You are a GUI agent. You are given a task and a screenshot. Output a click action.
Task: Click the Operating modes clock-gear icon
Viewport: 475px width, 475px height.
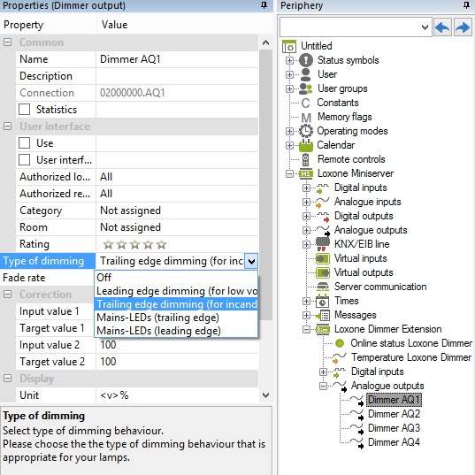tap(306, 131)
